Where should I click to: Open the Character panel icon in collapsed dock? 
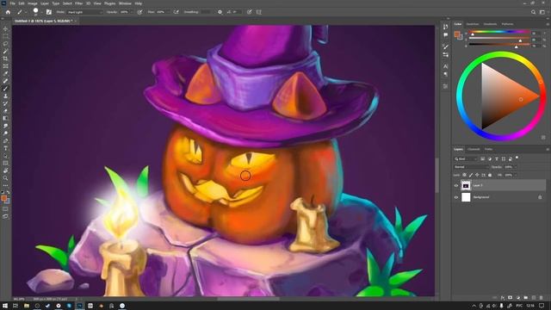(446, 66)
